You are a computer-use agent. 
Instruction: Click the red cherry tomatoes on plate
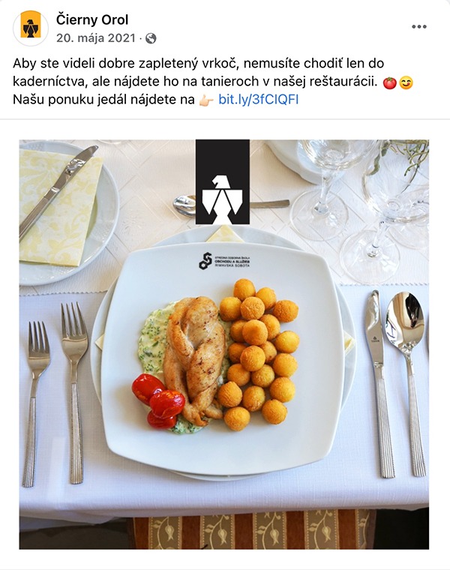(x=158, y=401)
